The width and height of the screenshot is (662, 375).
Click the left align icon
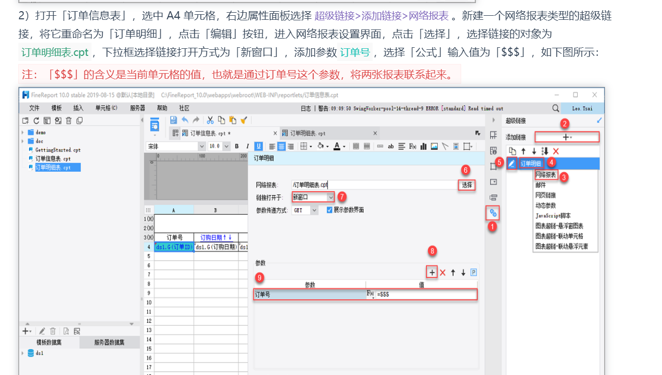(272, 146)
